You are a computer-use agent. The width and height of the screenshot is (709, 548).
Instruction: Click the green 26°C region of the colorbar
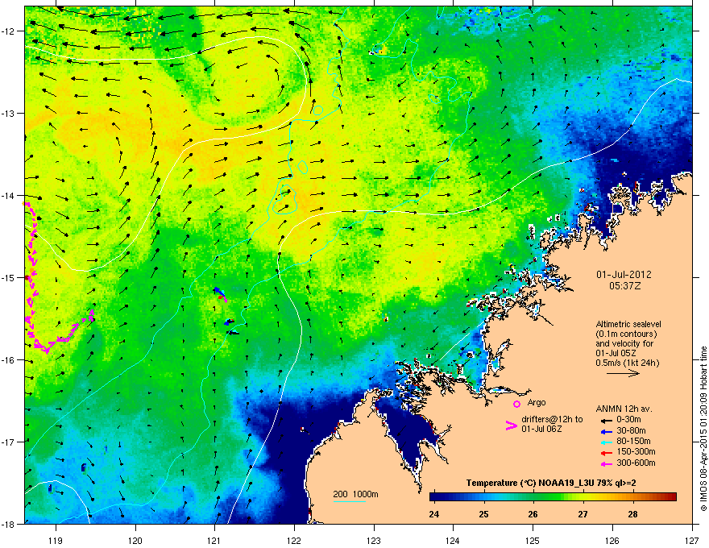[x=533, y=497]
